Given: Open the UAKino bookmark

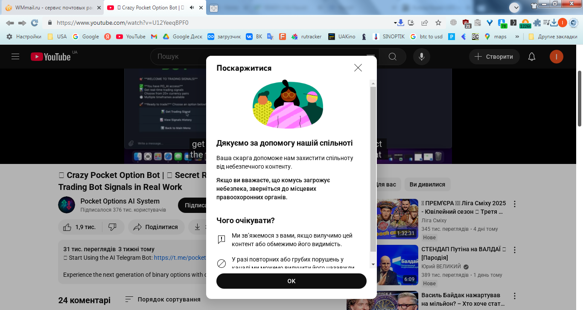Looking at the screenshot, I should [x=341, y=37].
